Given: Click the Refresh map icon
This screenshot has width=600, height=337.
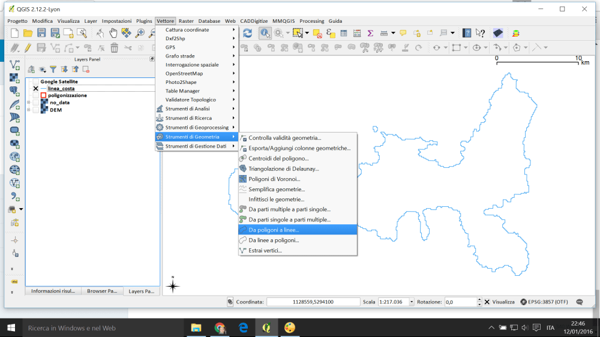Looking at the screenshot, I should tap(247, 33).
